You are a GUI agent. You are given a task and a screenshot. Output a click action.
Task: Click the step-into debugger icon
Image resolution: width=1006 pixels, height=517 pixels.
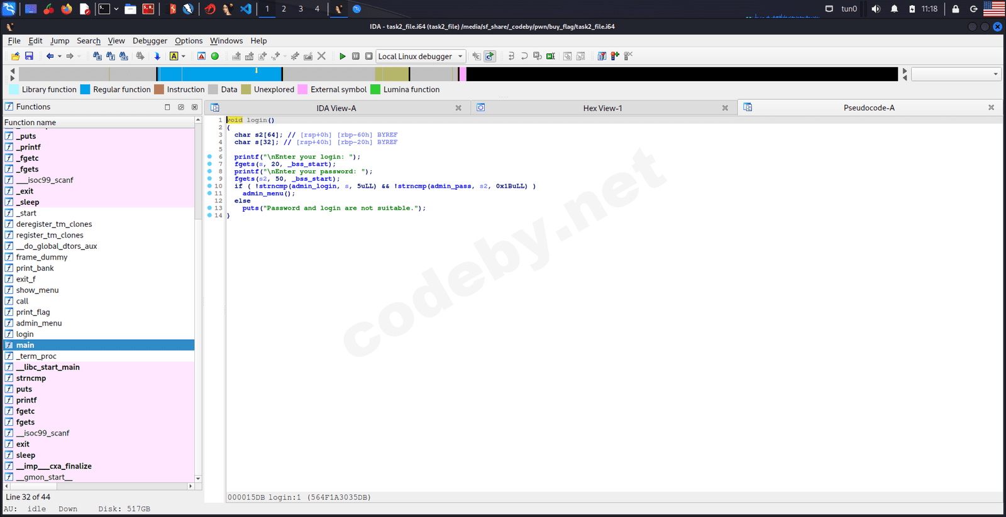point(511,56)
